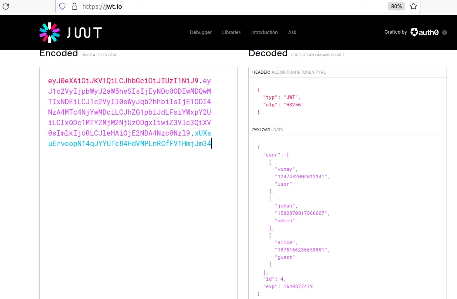Show site security padlock info
The width and height of the screenshot is (457, 299).
(74, 7)
